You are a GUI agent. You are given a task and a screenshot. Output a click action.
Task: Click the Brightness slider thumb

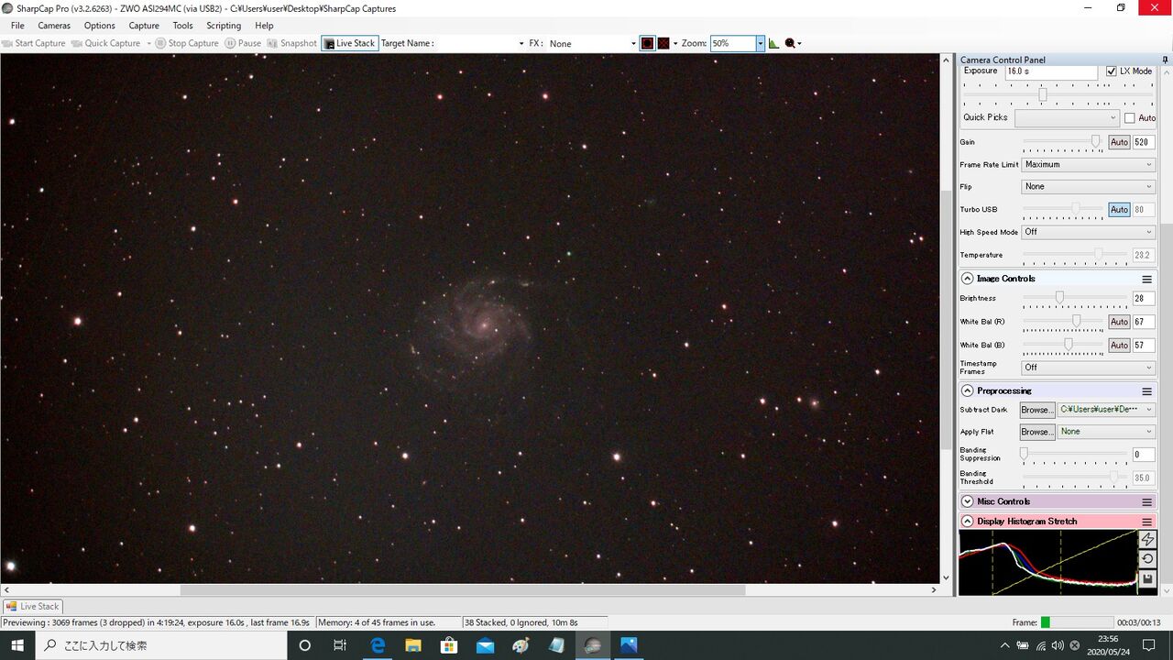1059,297
